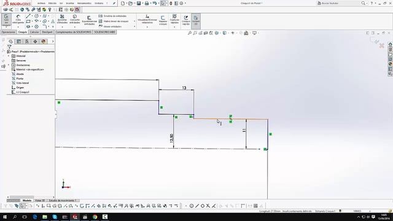This screenshot has height=221, width=393.
Task: Click the Croquis rápido tool
Action: 186,20
